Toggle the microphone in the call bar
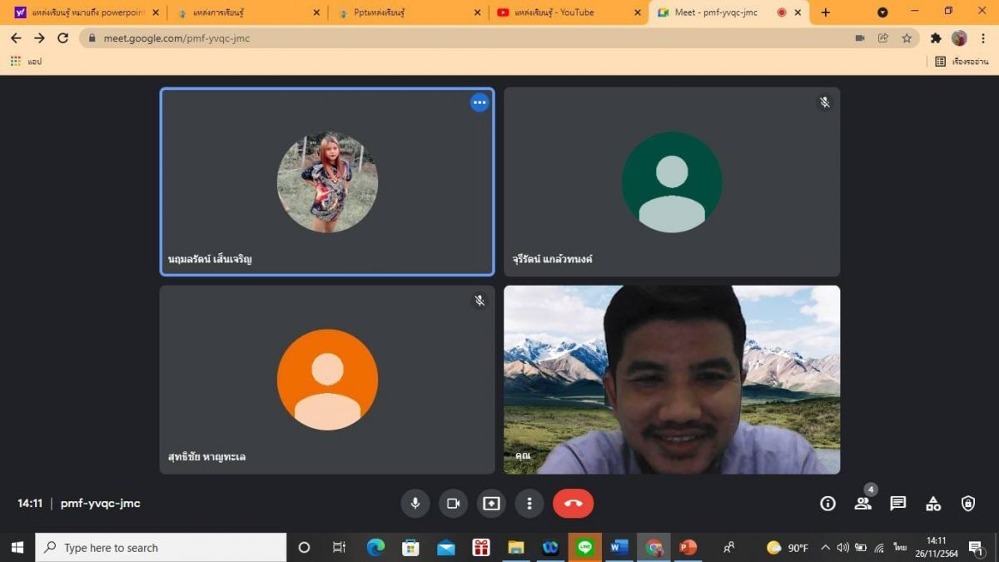The image size is (999, 562). click(x=415, y=503)
